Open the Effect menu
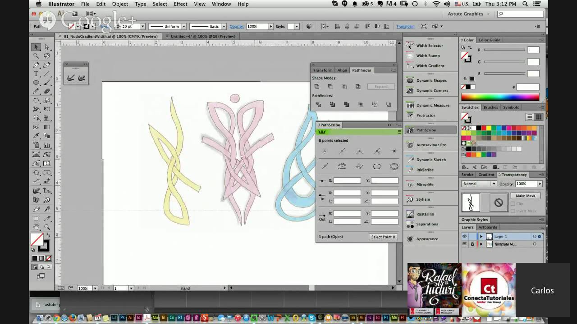The height and width of the screenshot is (324, 577). 180,4
